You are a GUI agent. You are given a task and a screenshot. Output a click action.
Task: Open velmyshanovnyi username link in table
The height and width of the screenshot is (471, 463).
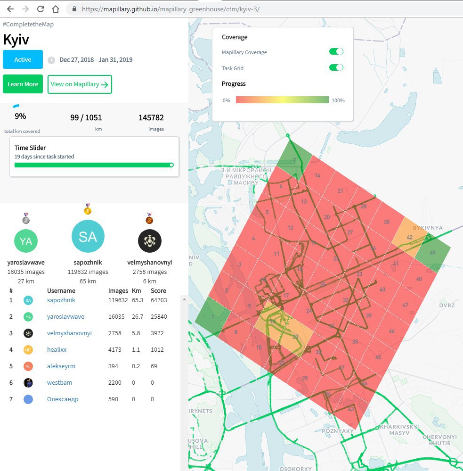point(69,333)
